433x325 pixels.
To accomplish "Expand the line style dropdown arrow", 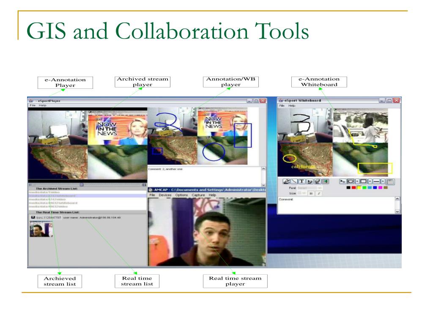I will click(383, 181).
